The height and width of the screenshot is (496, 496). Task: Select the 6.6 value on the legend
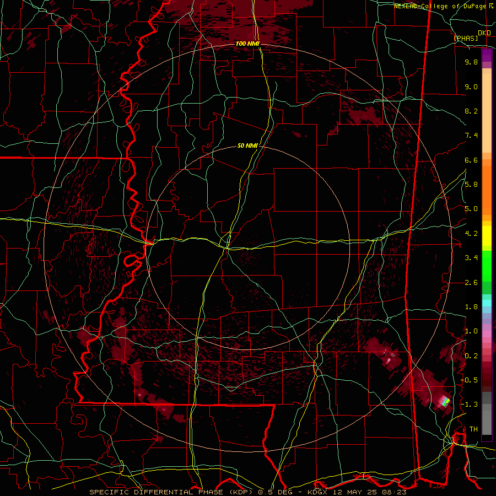pos(471,160)
